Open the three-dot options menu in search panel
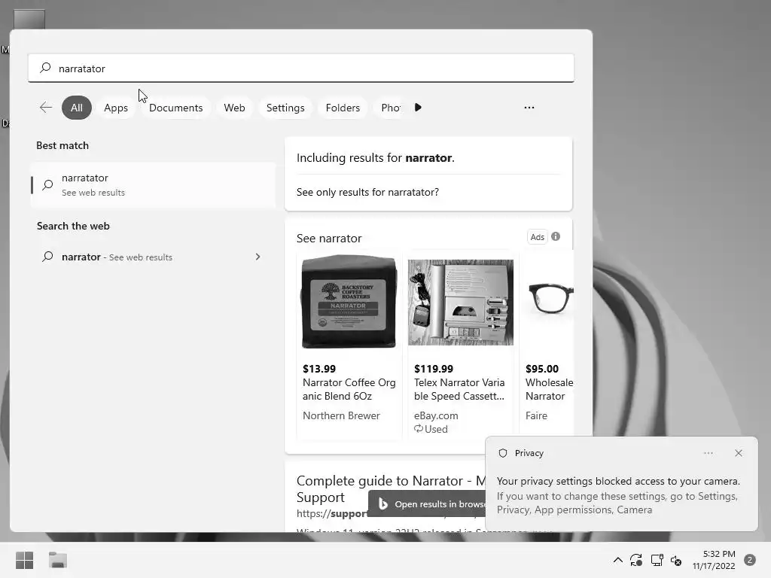 529,107
